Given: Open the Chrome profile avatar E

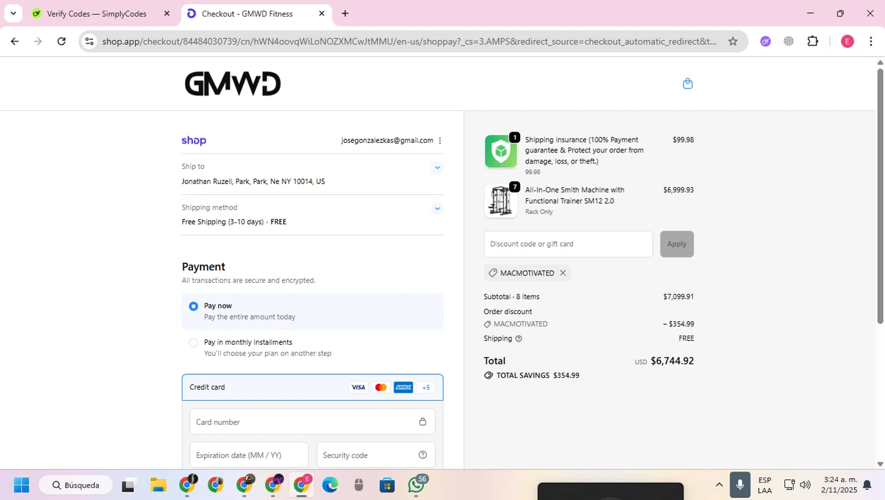Looking at the screenshot, I should pyautogui.click(x=847, y=41).
